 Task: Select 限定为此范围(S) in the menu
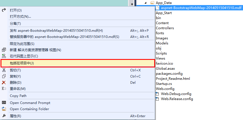click(22, 44)
